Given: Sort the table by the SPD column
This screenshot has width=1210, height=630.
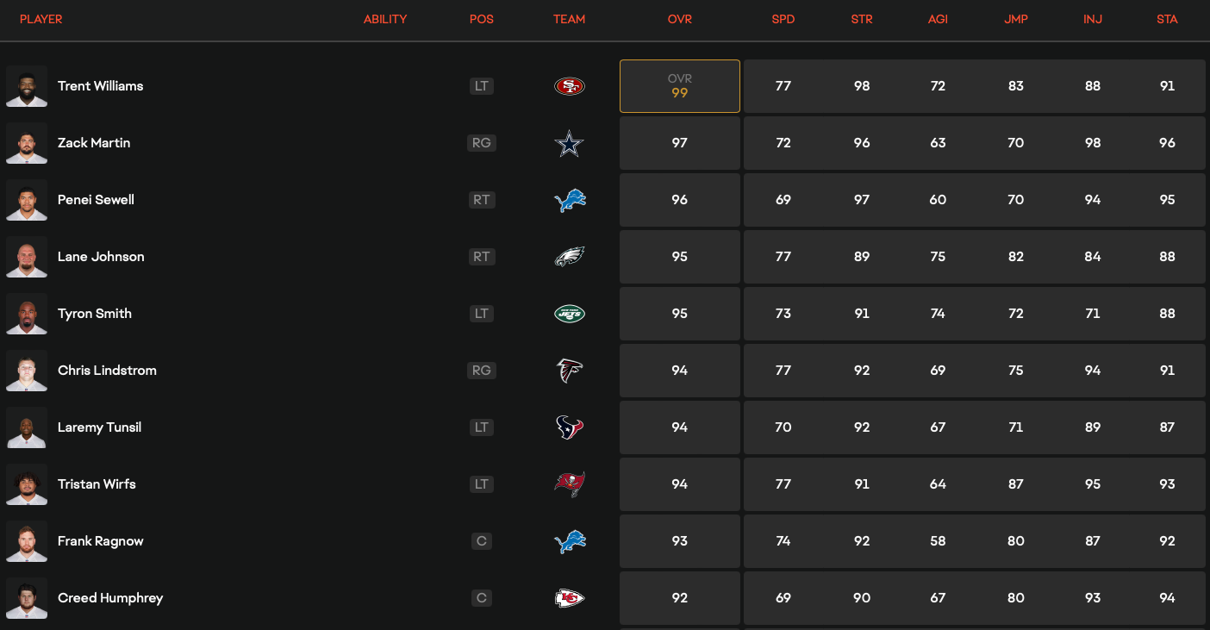Looking at the screenshot, I should pyautogui.click(x=783, y=19).
